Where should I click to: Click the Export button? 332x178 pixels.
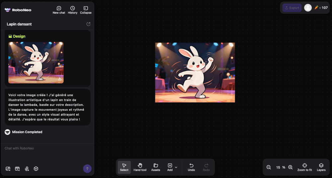292,8
